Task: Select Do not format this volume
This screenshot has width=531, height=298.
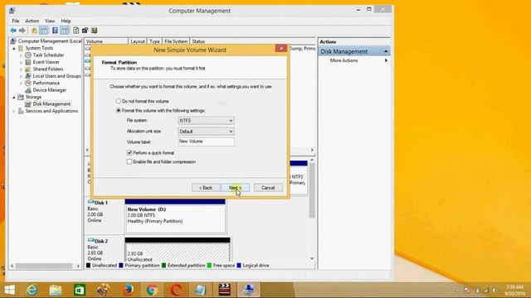Action: 119,101
